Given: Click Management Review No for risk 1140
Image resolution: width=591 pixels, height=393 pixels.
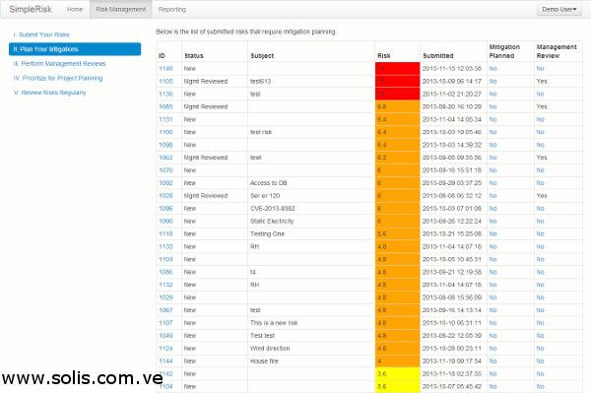Looking at the screenshot, I should tap(540, 69).
